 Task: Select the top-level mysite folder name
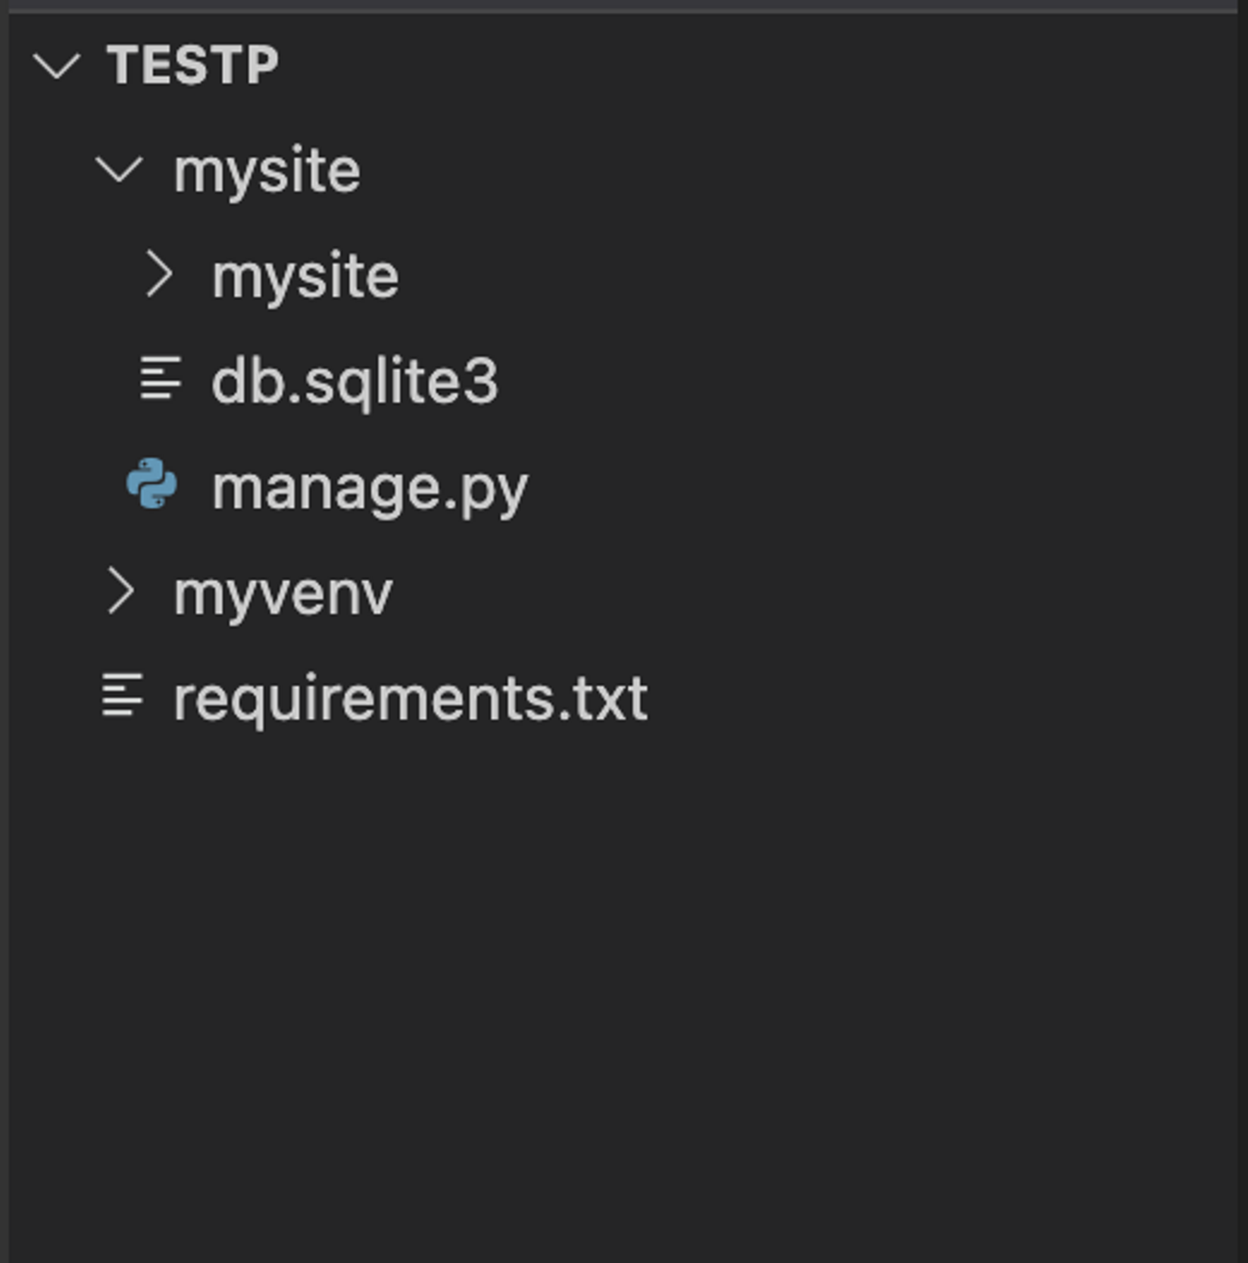tap(267, 171)
